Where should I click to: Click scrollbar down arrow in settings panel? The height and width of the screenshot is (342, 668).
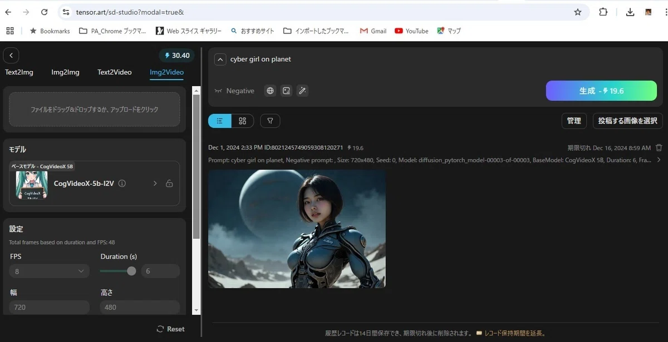(196, 310)
